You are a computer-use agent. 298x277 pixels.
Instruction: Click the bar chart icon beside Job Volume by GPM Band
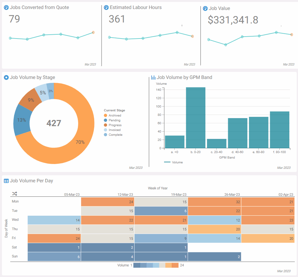[153, 77]
